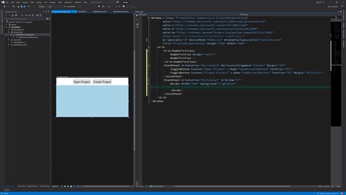Expand the Dependencies node

click(9, 30)
